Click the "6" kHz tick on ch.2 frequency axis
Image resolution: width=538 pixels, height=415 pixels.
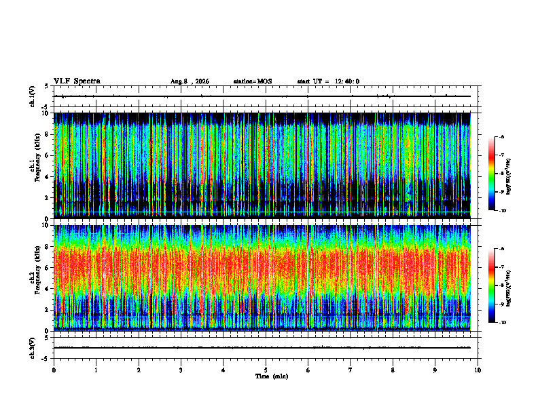48,268
